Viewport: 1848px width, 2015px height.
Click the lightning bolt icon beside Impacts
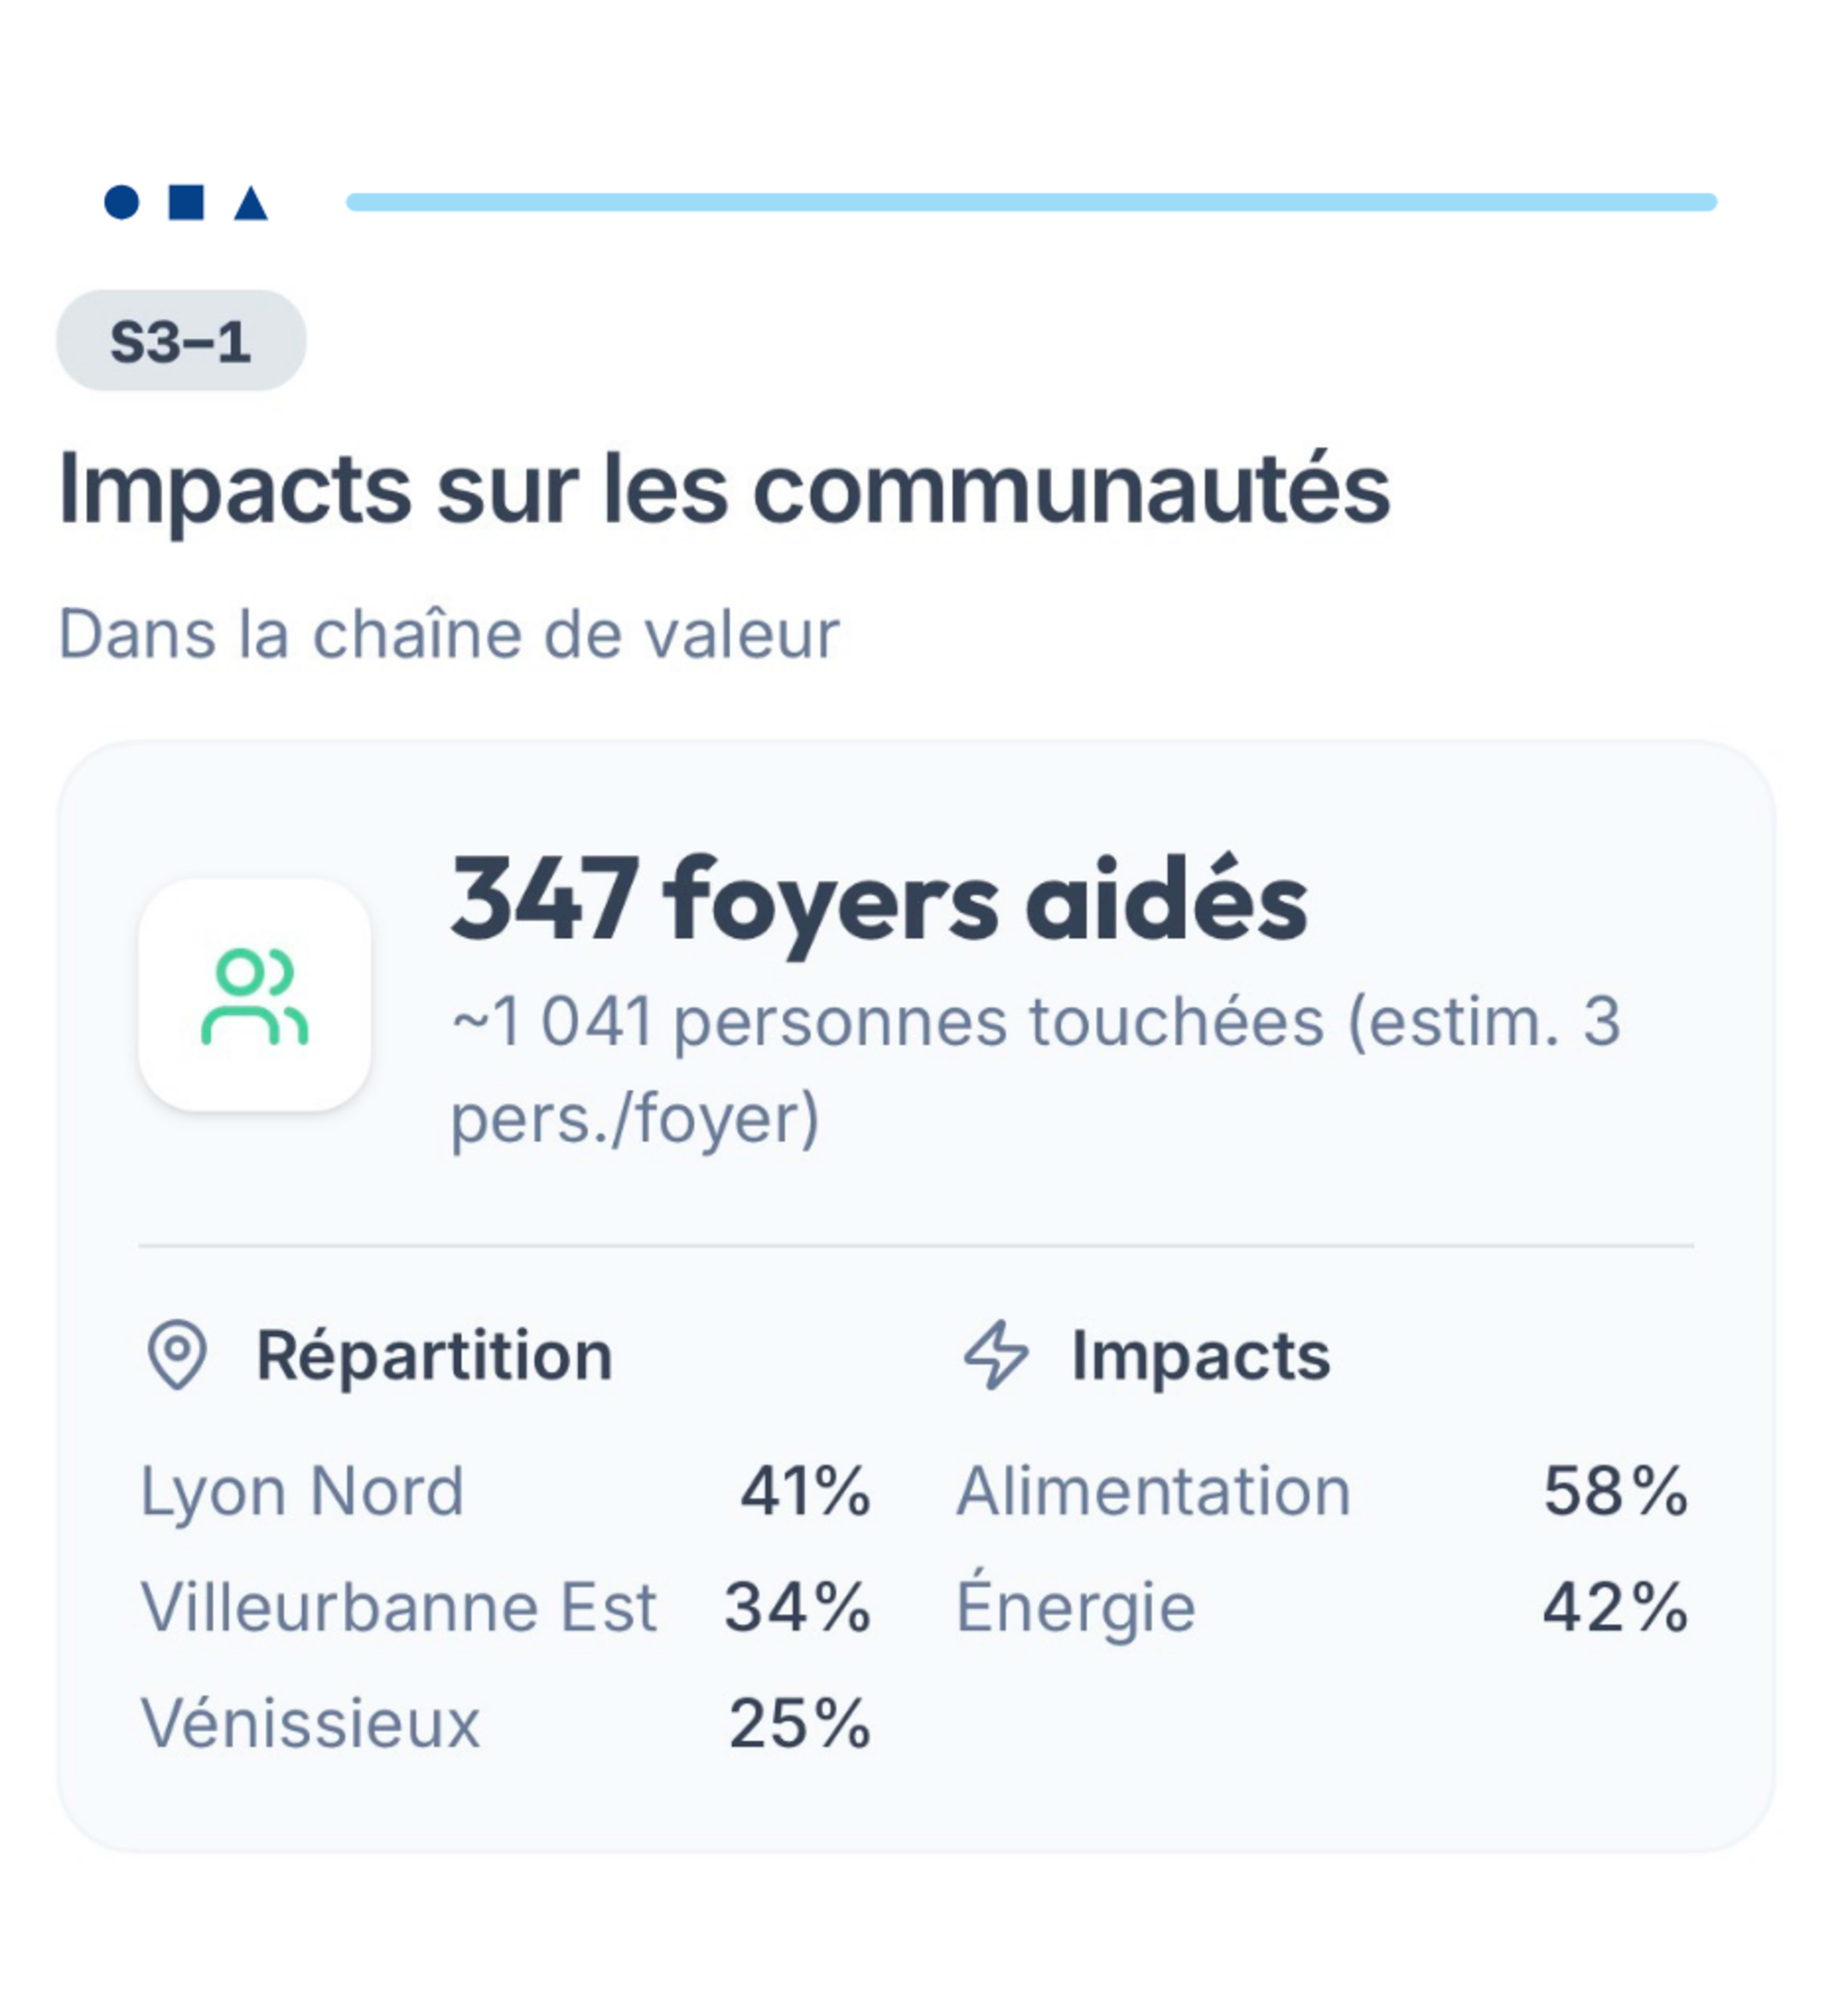tap(996, 1356)
